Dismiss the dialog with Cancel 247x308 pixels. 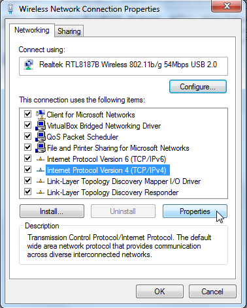click(x=212, y=292)
